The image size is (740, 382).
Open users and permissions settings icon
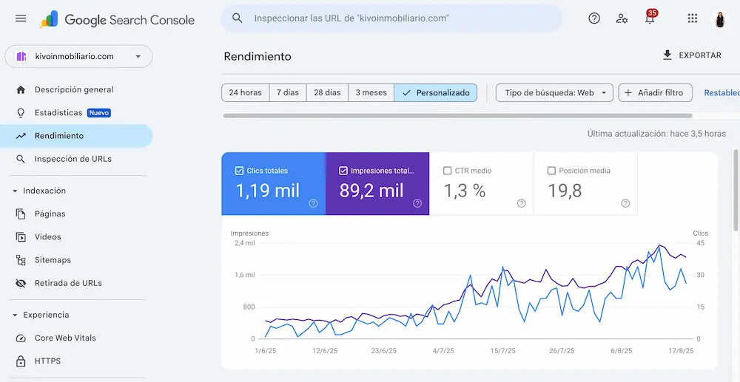622,18
